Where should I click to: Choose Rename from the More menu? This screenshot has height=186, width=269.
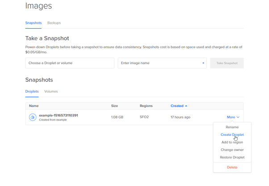tap(232, 127)
